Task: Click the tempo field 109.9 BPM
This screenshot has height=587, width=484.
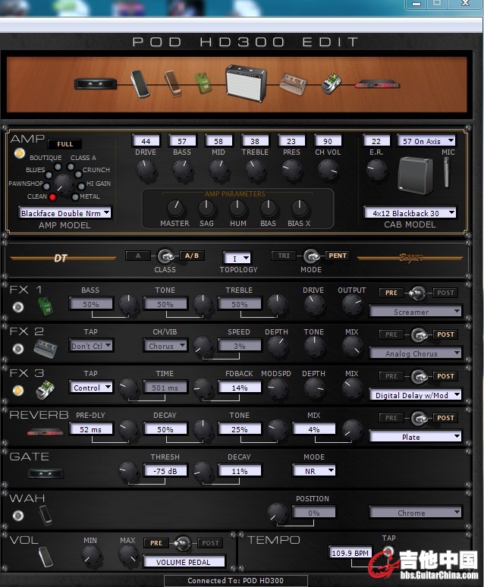Action: point(350,553)
